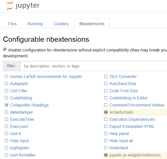The image size is (167, 159).
Task: Turn on the Hinterland checkbox
Action: coord(106,148)
